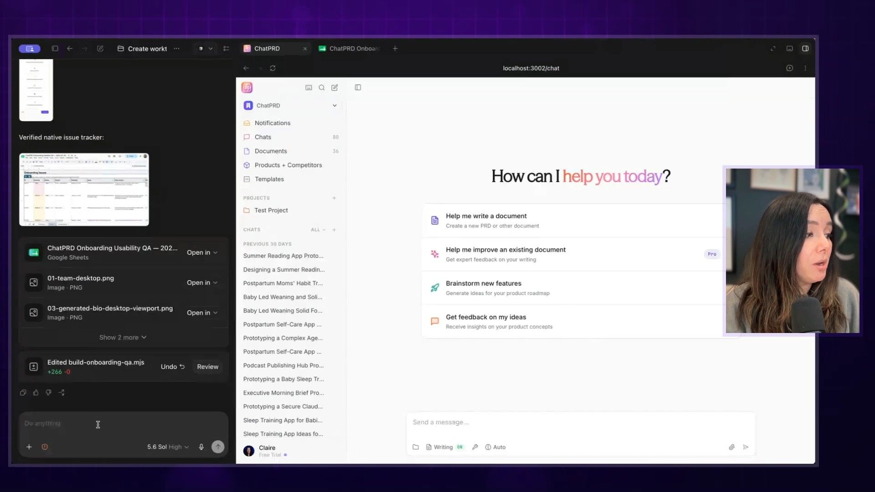The image size is (875, 492).
Task: Switch to the ChatPRD browser tab
Action: 275,48
